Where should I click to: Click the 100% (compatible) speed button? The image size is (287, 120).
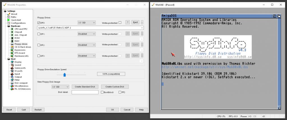(x=111, y=74)
